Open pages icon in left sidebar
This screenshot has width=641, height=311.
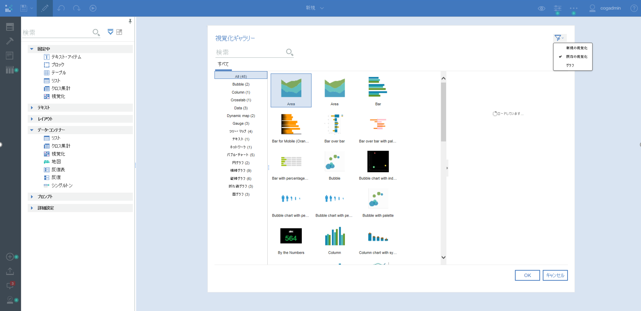pos(10,55)
